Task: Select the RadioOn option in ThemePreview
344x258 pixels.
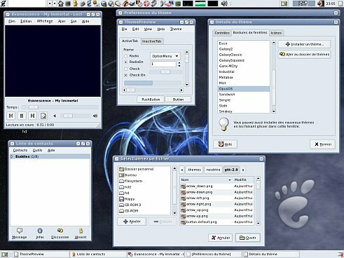Action: pyautogui.click(x=126, y=62)
